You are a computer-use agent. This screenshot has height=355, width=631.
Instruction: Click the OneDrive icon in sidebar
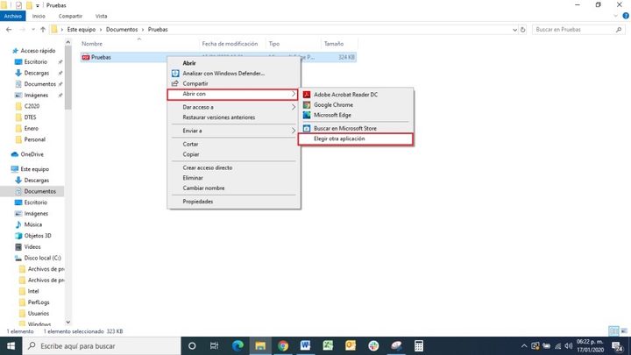[x=32, y=154]
